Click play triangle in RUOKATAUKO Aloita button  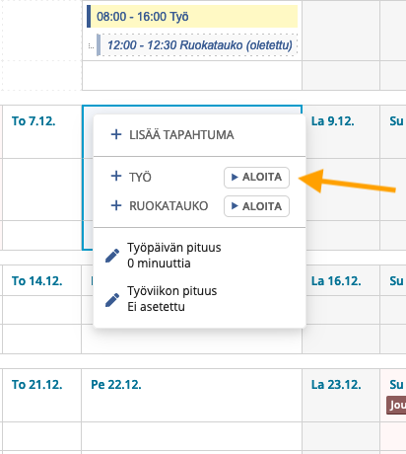(x=235, y=206)
